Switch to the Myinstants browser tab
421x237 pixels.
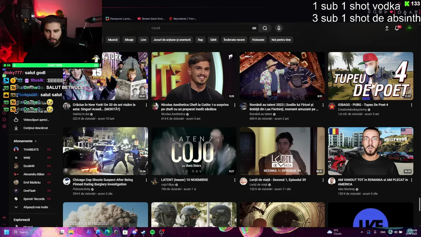183,19
